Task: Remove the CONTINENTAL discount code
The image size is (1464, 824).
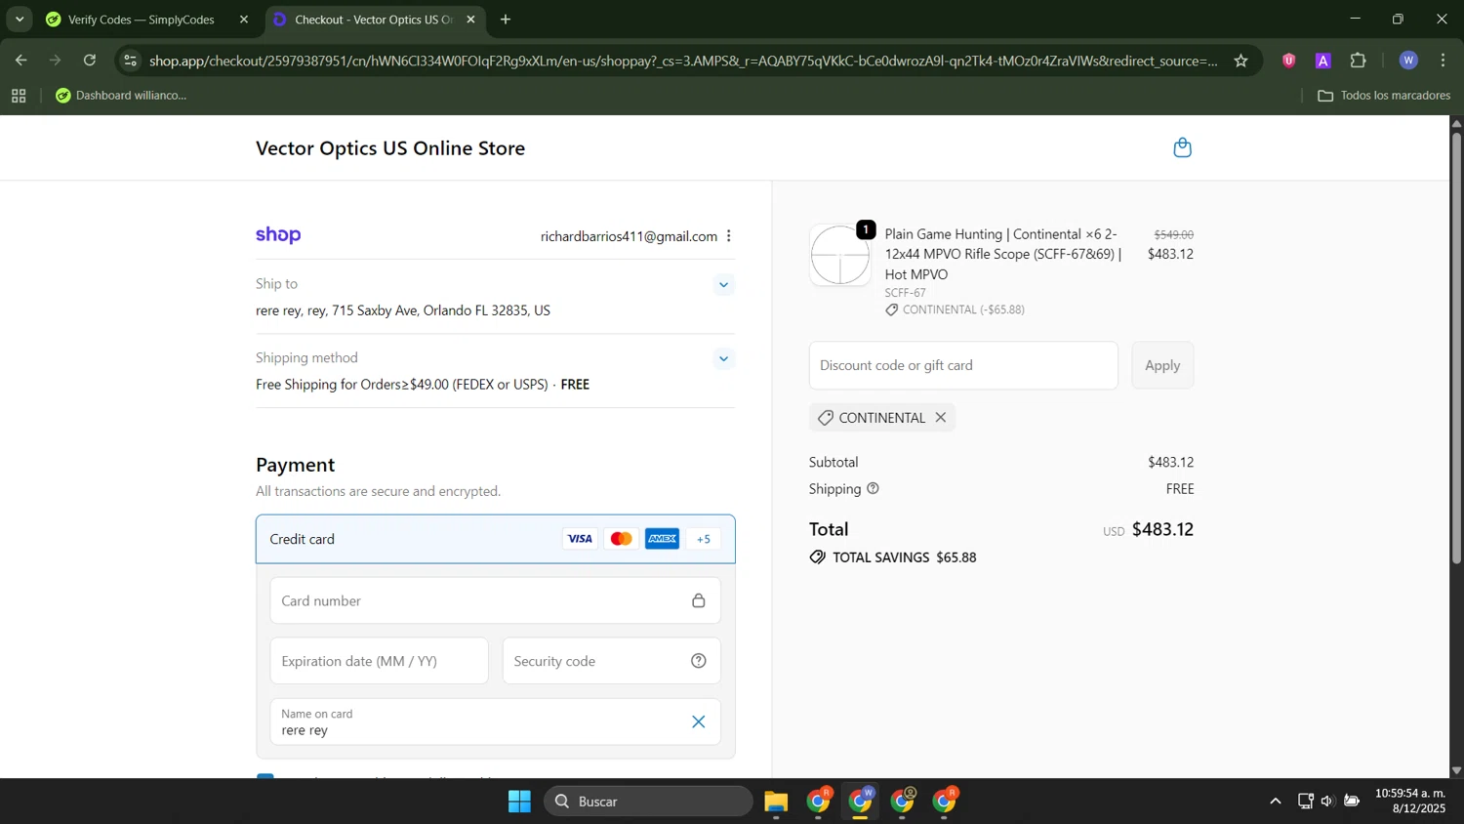Action: [941, 417]
